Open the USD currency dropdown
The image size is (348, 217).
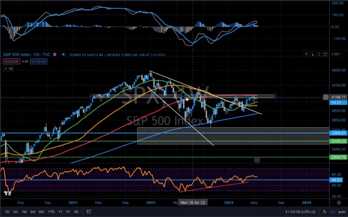[x=336, y=54]
